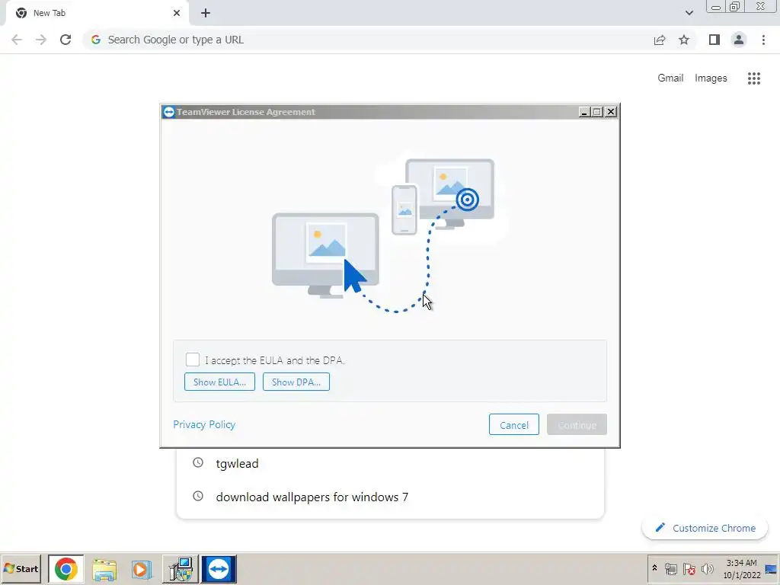Image resolution: width=780 pixels, height=585 pixels.
Task: Open the Privacy Policy link
Action: coord(204,424)
